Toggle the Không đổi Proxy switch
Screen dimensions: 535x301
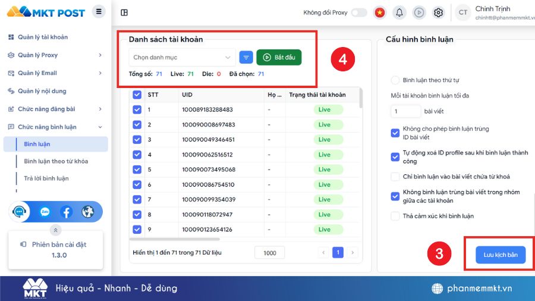(x=359, y=12)
